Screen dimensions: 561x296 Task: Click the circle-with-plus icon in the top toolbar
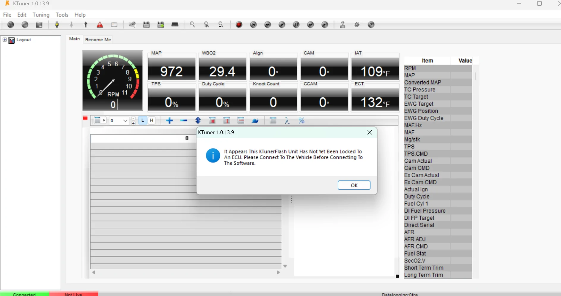25,25
